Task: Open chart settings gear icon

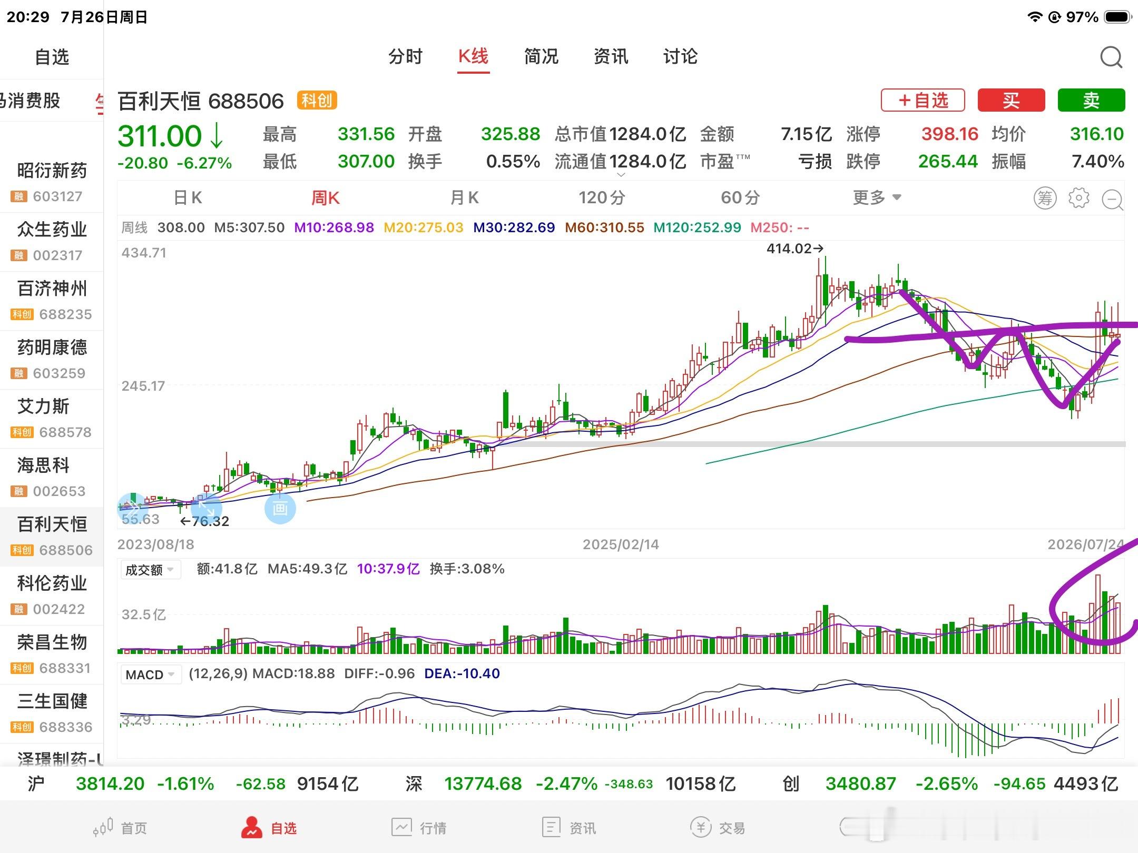Action: pyautogui.click(x=1078, y=198)
